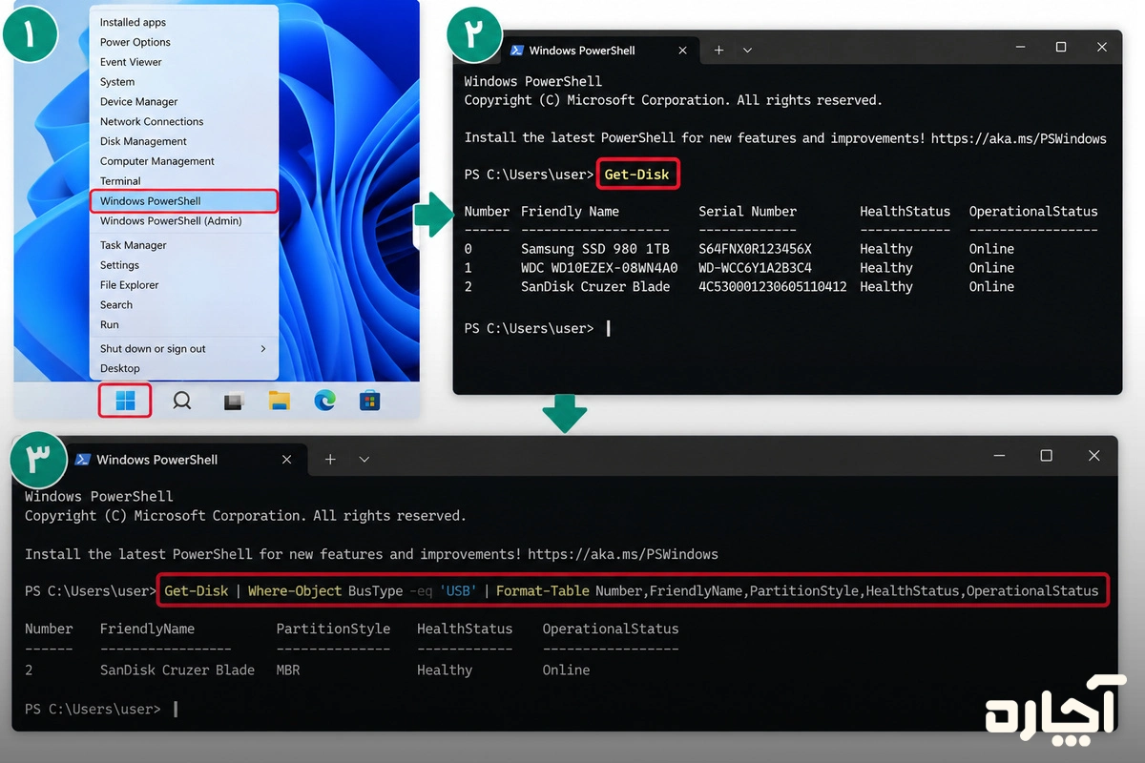Click the 'Serial Number' column header
The image size is (1145, 763).
(x=747, y=212)
